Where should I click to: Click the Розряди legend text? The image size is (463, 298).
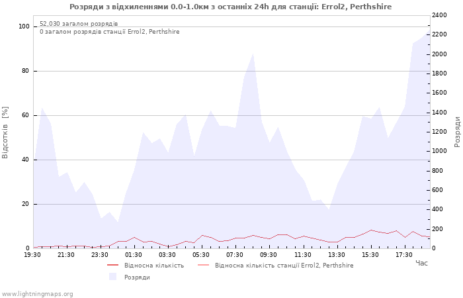pyautogui.click(x=137, y=277)
